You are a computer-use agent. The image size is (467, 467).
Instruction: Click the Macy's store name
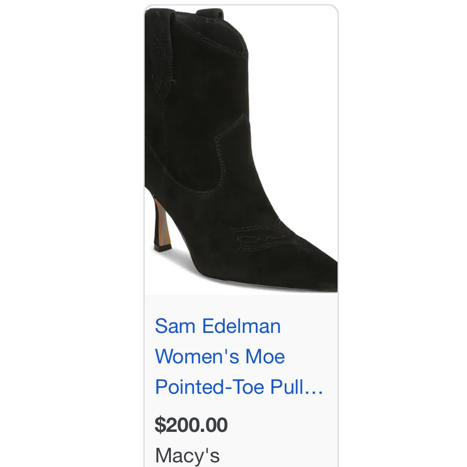coord(187,455)
